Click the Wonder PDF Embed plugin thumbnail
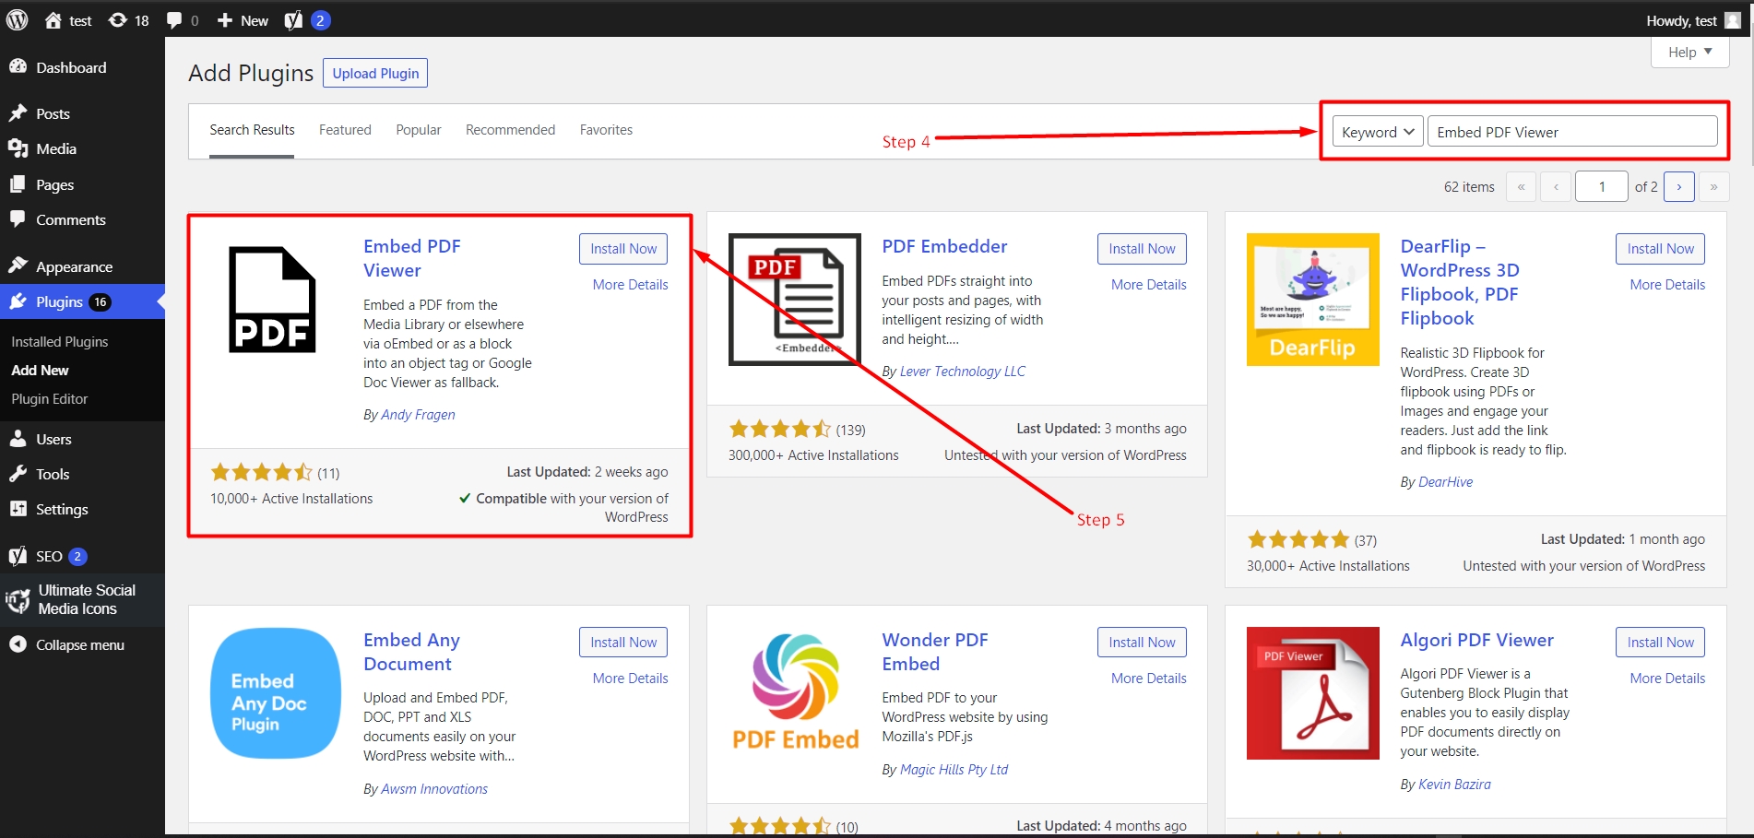This screenshot has height=838, width=1754. coord(795,693)
